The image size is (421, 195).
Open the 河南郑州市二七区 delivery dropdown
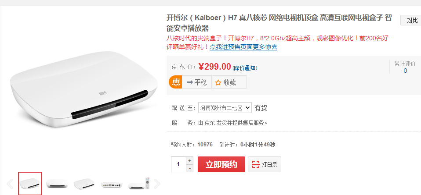225,108
